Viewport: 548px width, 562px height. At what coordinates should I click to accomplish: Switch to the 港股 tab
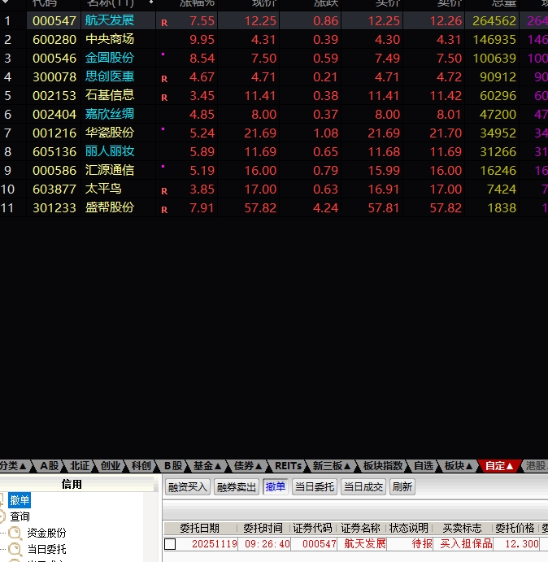(x=536, y=466)
